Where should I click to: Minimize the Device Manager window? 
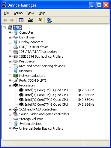(x=92, y=5)
